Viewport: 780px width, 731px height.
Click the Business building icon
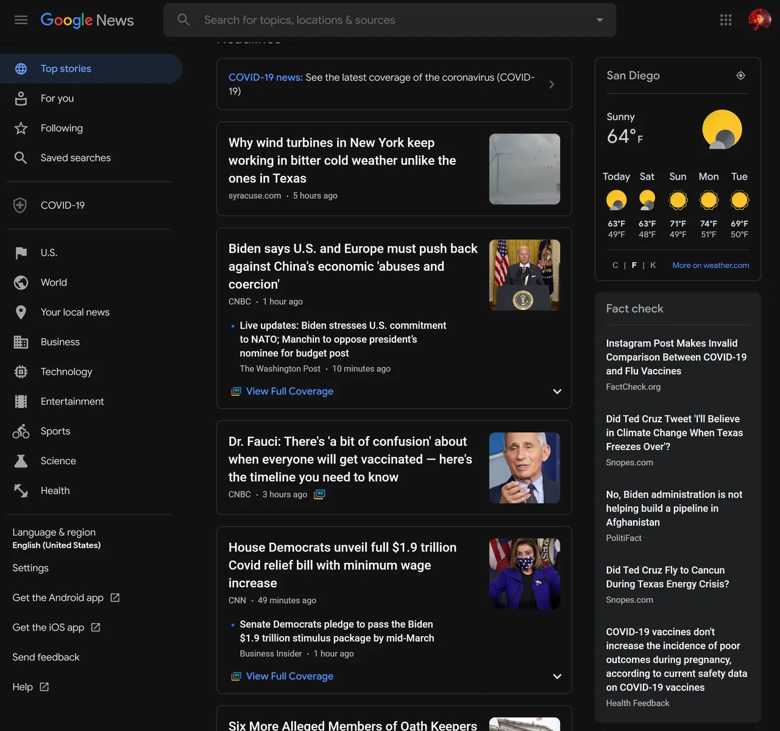point(21,342)
